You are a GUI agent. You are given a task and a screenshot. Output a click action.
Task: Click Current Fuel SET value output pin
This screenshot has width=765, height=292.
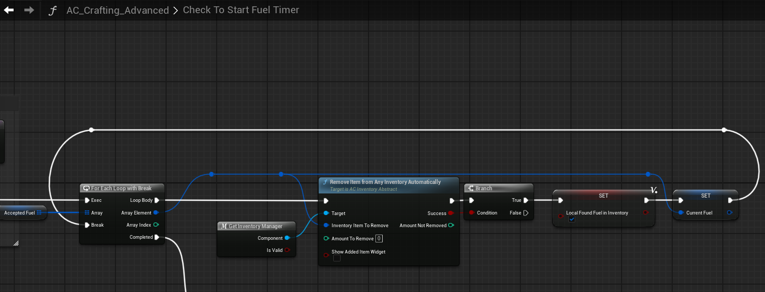(x=730, y=213)
